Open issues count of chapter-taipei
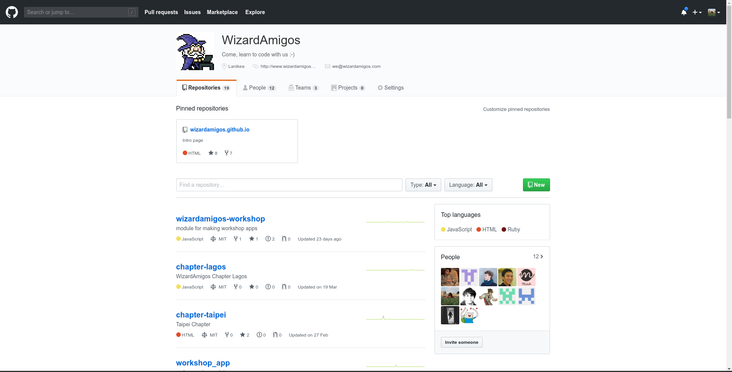The image size is (732, 372). pyautogui.click(x=261, y=335)
